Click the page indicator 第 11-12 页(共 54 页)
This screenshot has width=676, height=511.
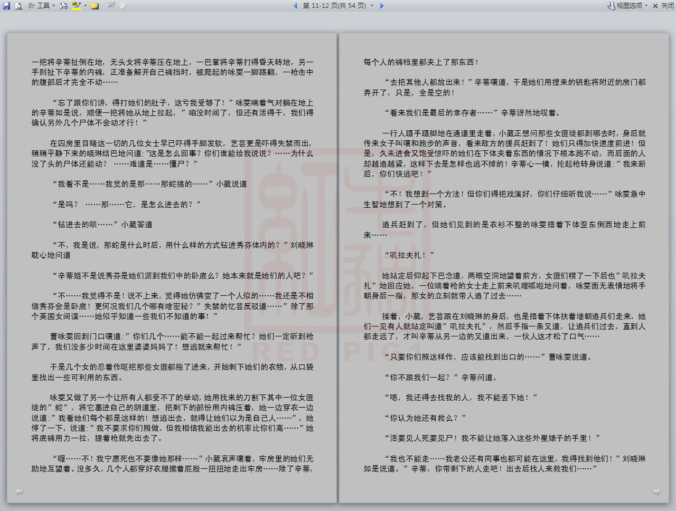click(x=334, y=6)
